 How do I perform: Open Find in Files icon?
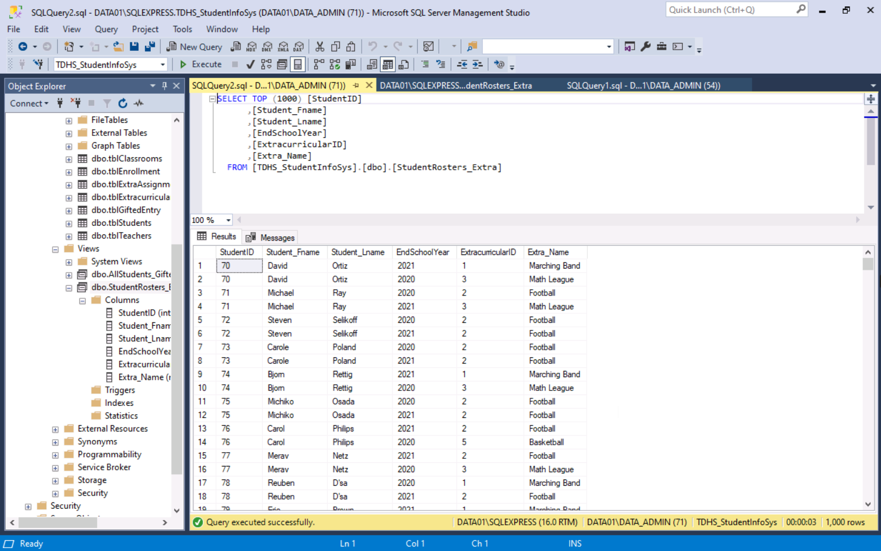(x=472, y=46)
